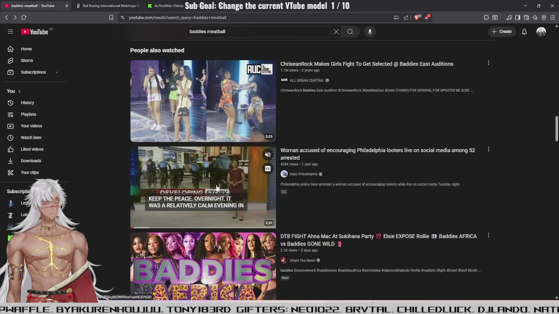The image size is (559, 314).
Task: Open the notifications bell
Action: pos(524,31)
